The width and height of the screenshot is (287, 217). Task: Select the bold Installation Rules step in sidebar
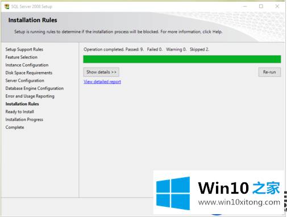(22, 104)
